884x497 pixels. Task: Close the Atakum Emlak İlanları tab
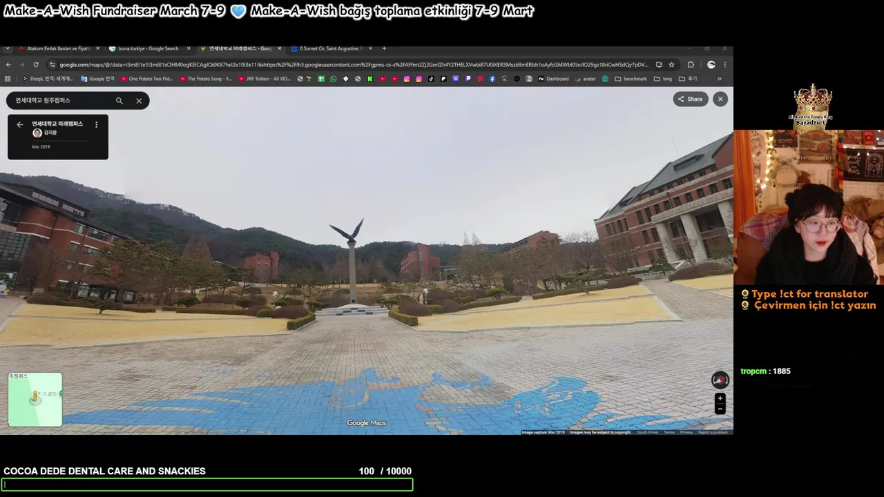(98, 48)
